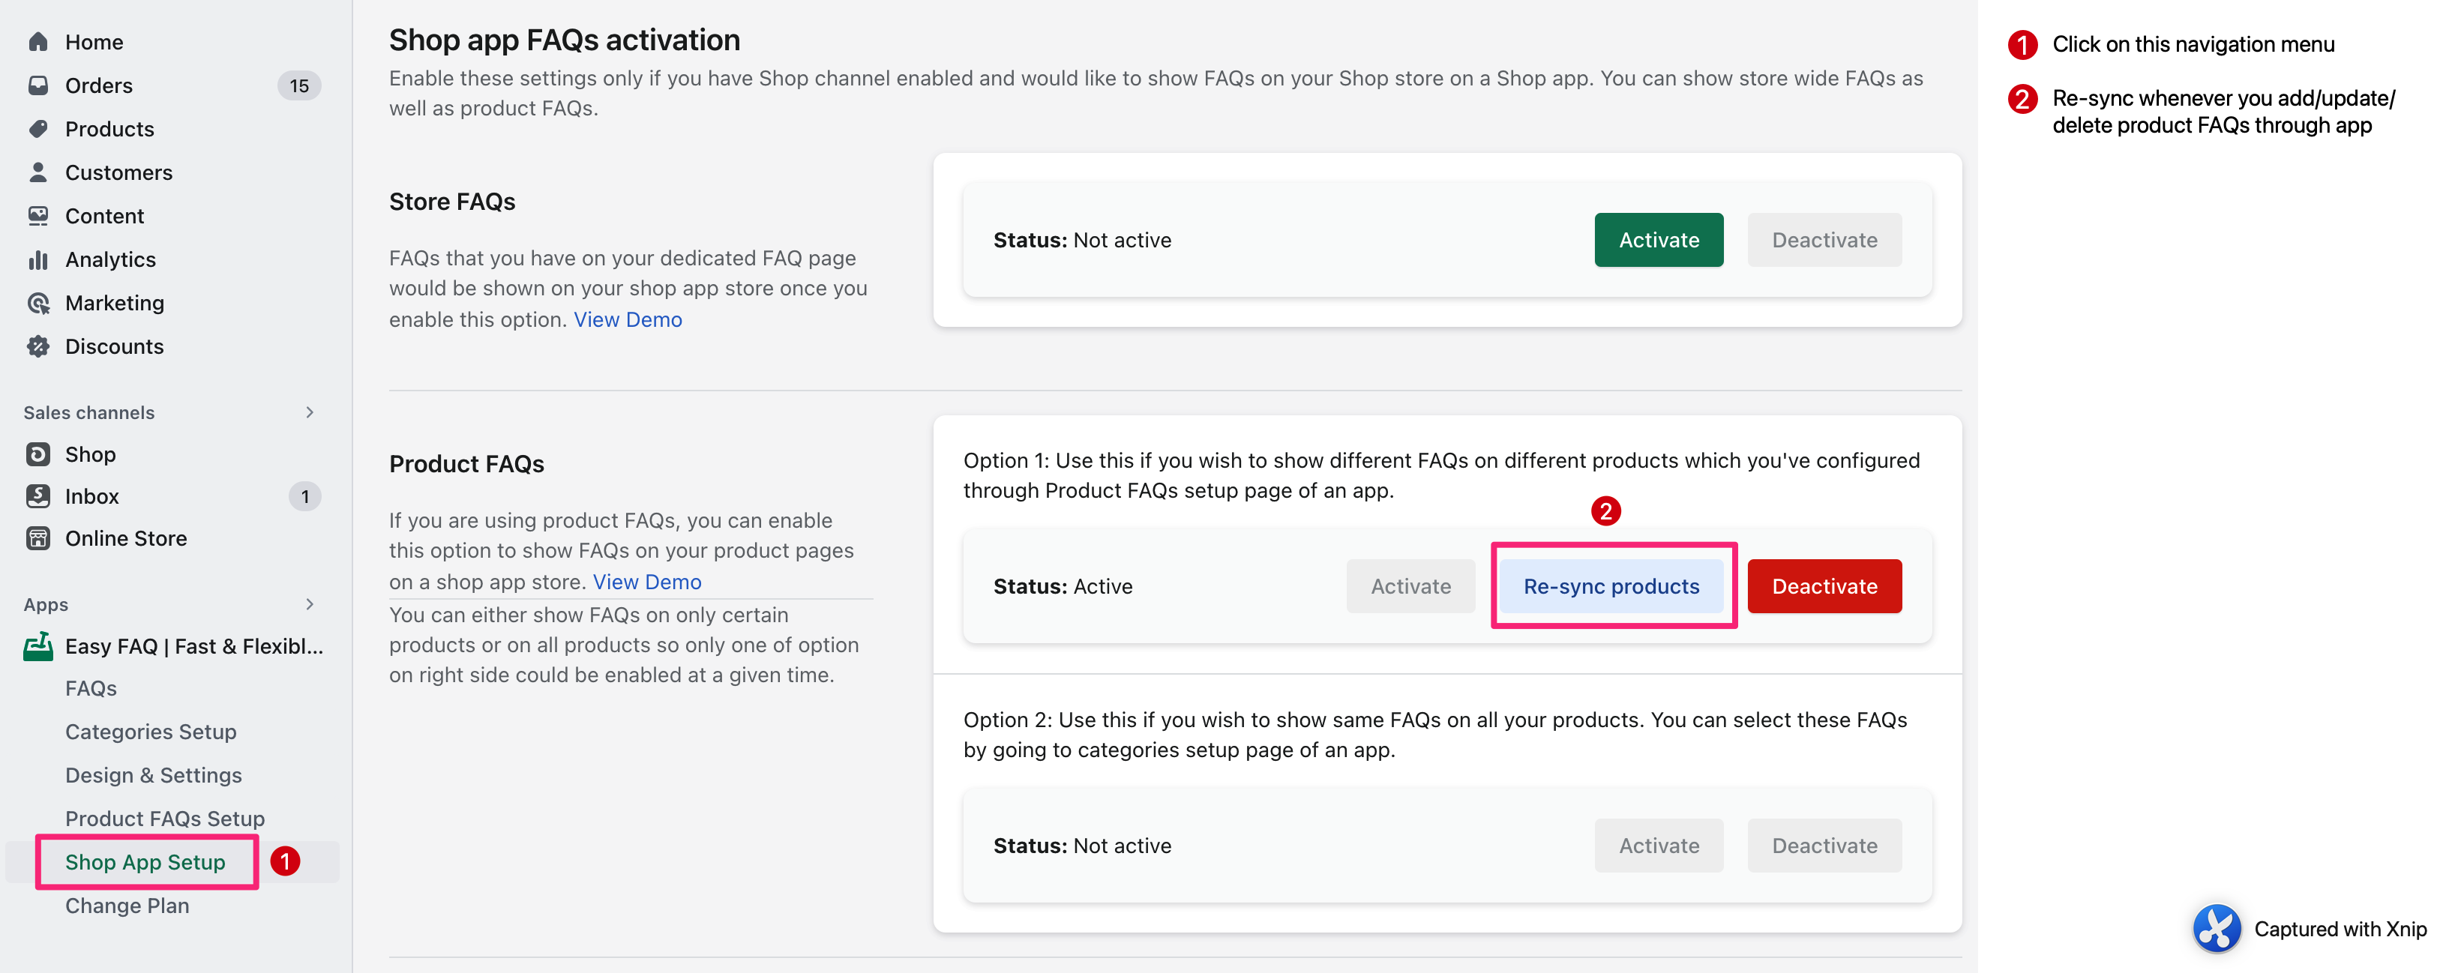Click the Marketing target icon

(38, 304)
